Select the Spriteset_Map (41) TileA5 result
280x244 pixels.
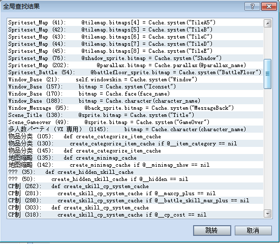[x=135, y=22]
